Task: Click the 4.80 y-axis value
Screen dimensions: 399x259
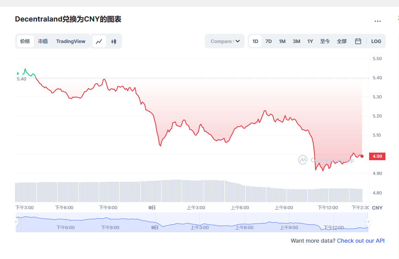Action: pos(377,193)
